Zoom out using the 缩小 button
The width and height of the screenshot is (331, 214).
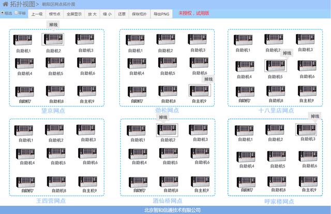109,14
